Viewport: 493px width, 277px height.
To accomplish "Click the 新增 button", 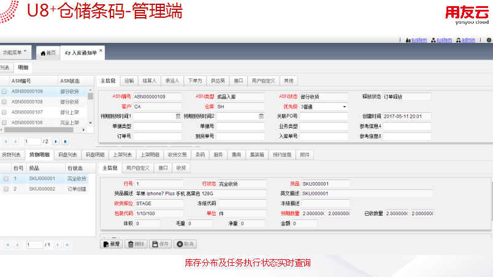I will coord(112,244).
